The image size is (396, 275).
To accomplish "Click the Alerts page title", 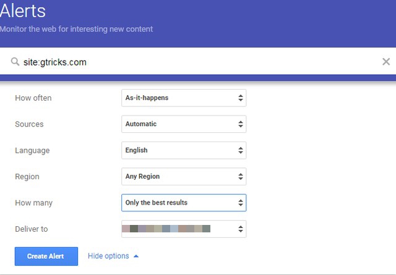I will tap(23, 11).
